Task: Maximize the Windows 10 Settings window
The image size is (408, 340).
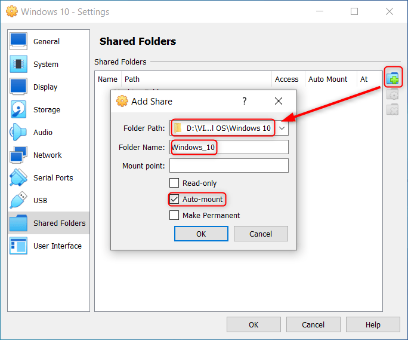Action: [354, 11]
